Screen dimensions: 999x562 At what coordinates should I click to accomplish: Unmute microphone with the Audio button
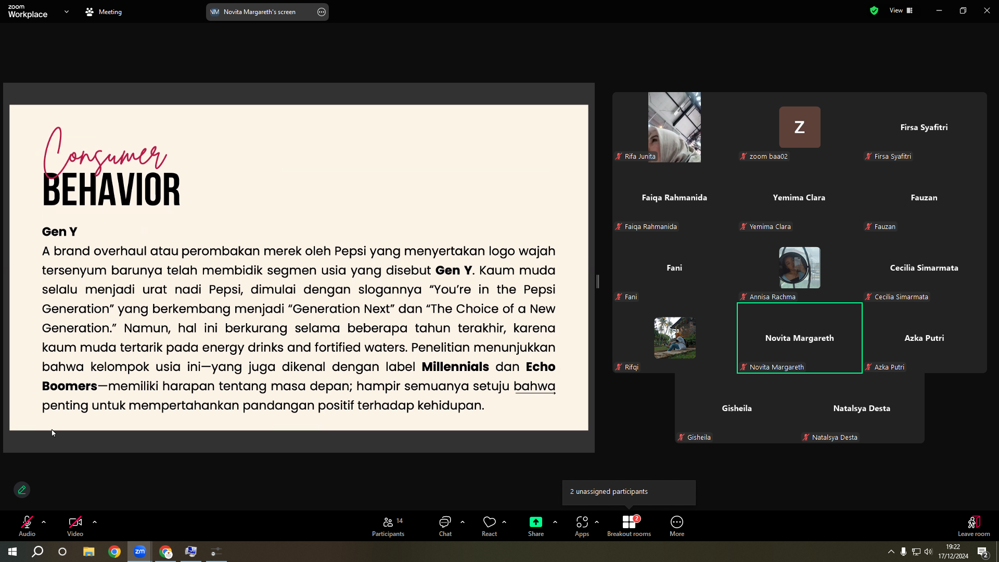[27, 526]
